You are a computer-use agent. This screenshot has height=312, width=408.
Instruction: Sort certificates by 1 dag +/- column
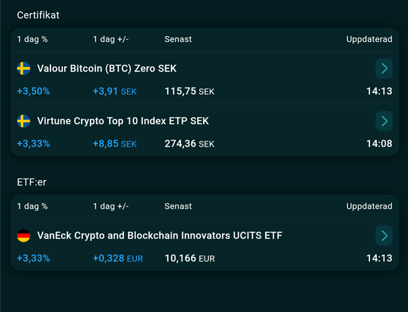point(110,39)
